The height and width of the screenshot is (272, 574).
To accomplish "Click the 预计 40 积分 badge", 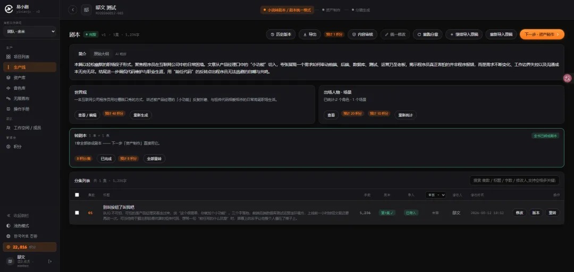I will [x=114, y=114].
